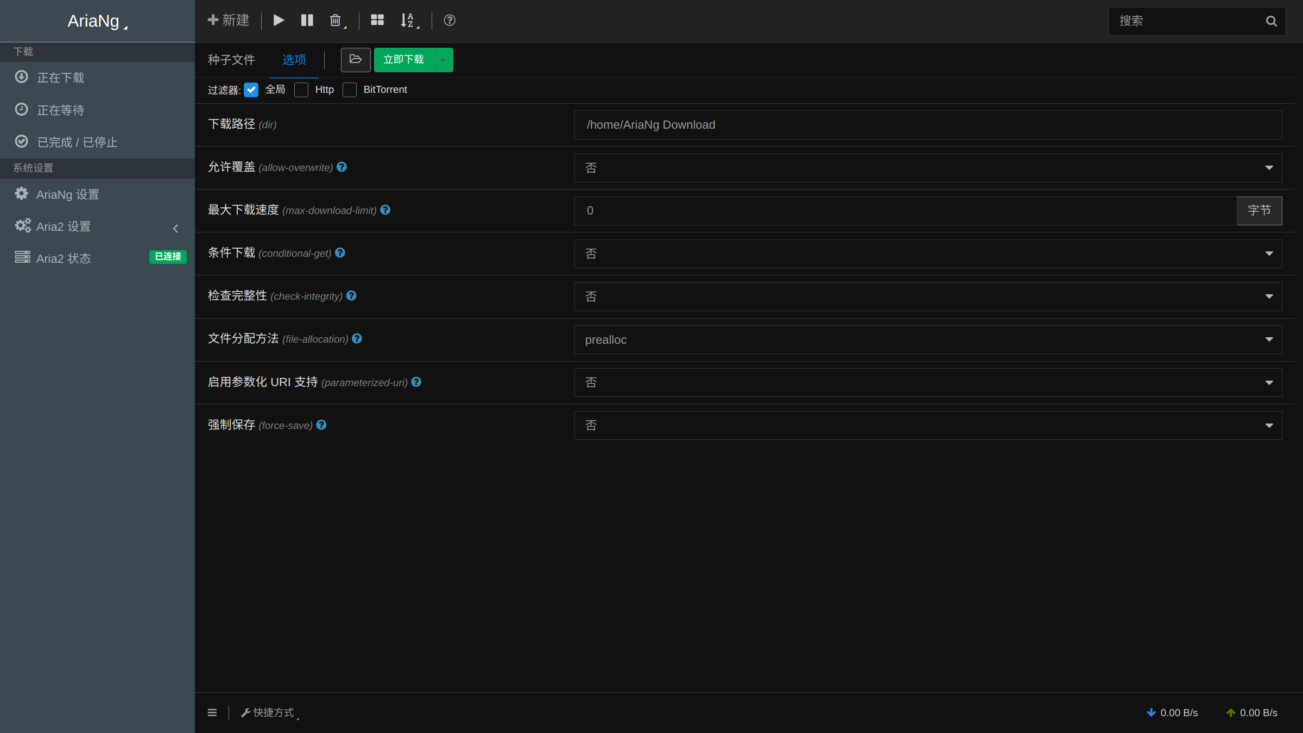Open the 启用参数化 URI 支持 dropdown
The height and width of the screenshot is (733, 1303).
point(928,382)
